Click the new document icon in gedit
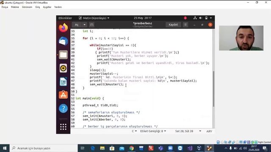The width and height of the screenshot is (271, 152). (92, 25)
